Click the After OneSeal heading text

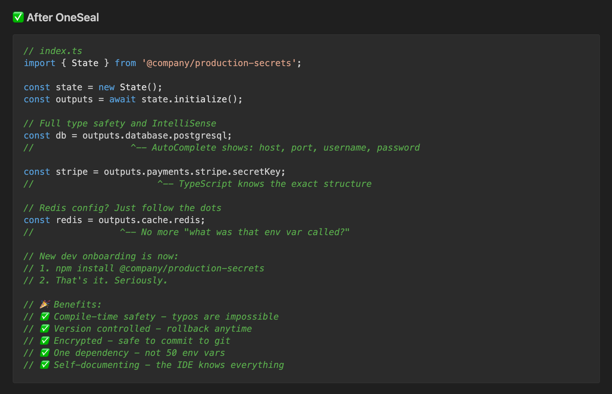tap(63, 17)
